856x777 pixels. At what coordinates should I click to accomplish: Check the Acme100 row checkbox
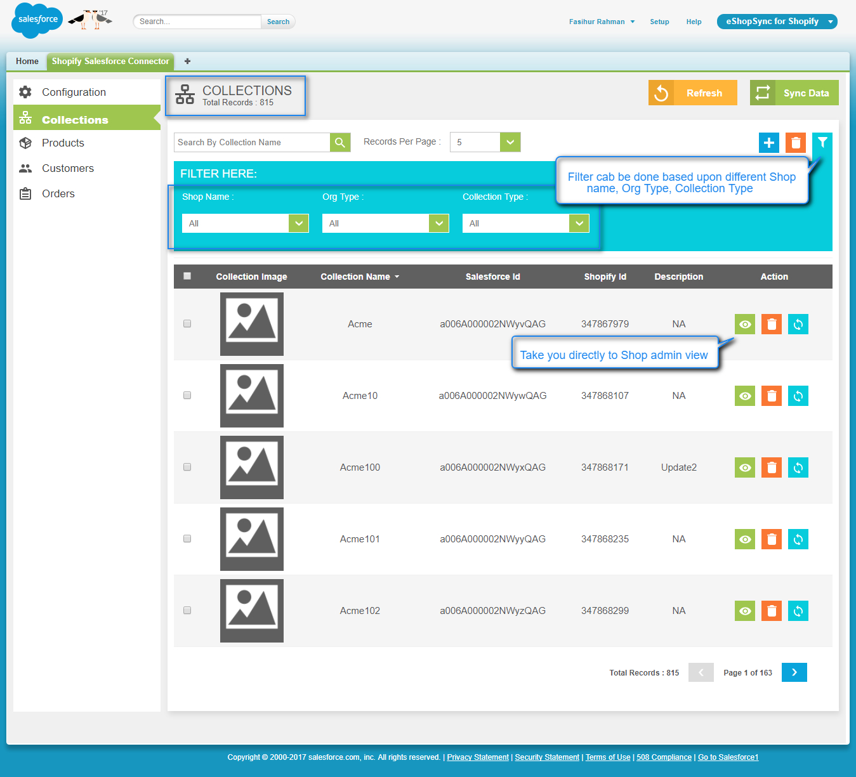pyautogui.click(x=187, y=467)
